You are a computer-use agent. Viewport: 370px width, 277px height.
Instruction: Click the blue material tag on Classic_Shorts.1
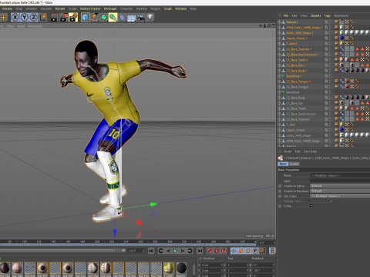(x=341, y=38)
